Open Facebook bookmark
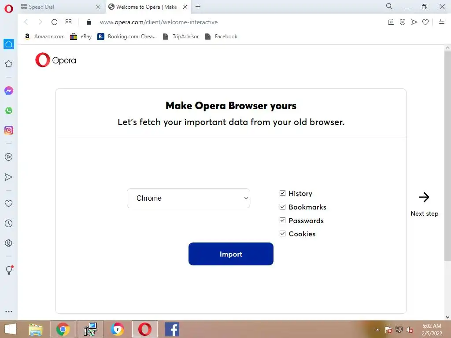 pyautogui.click(x=221, y=37)
